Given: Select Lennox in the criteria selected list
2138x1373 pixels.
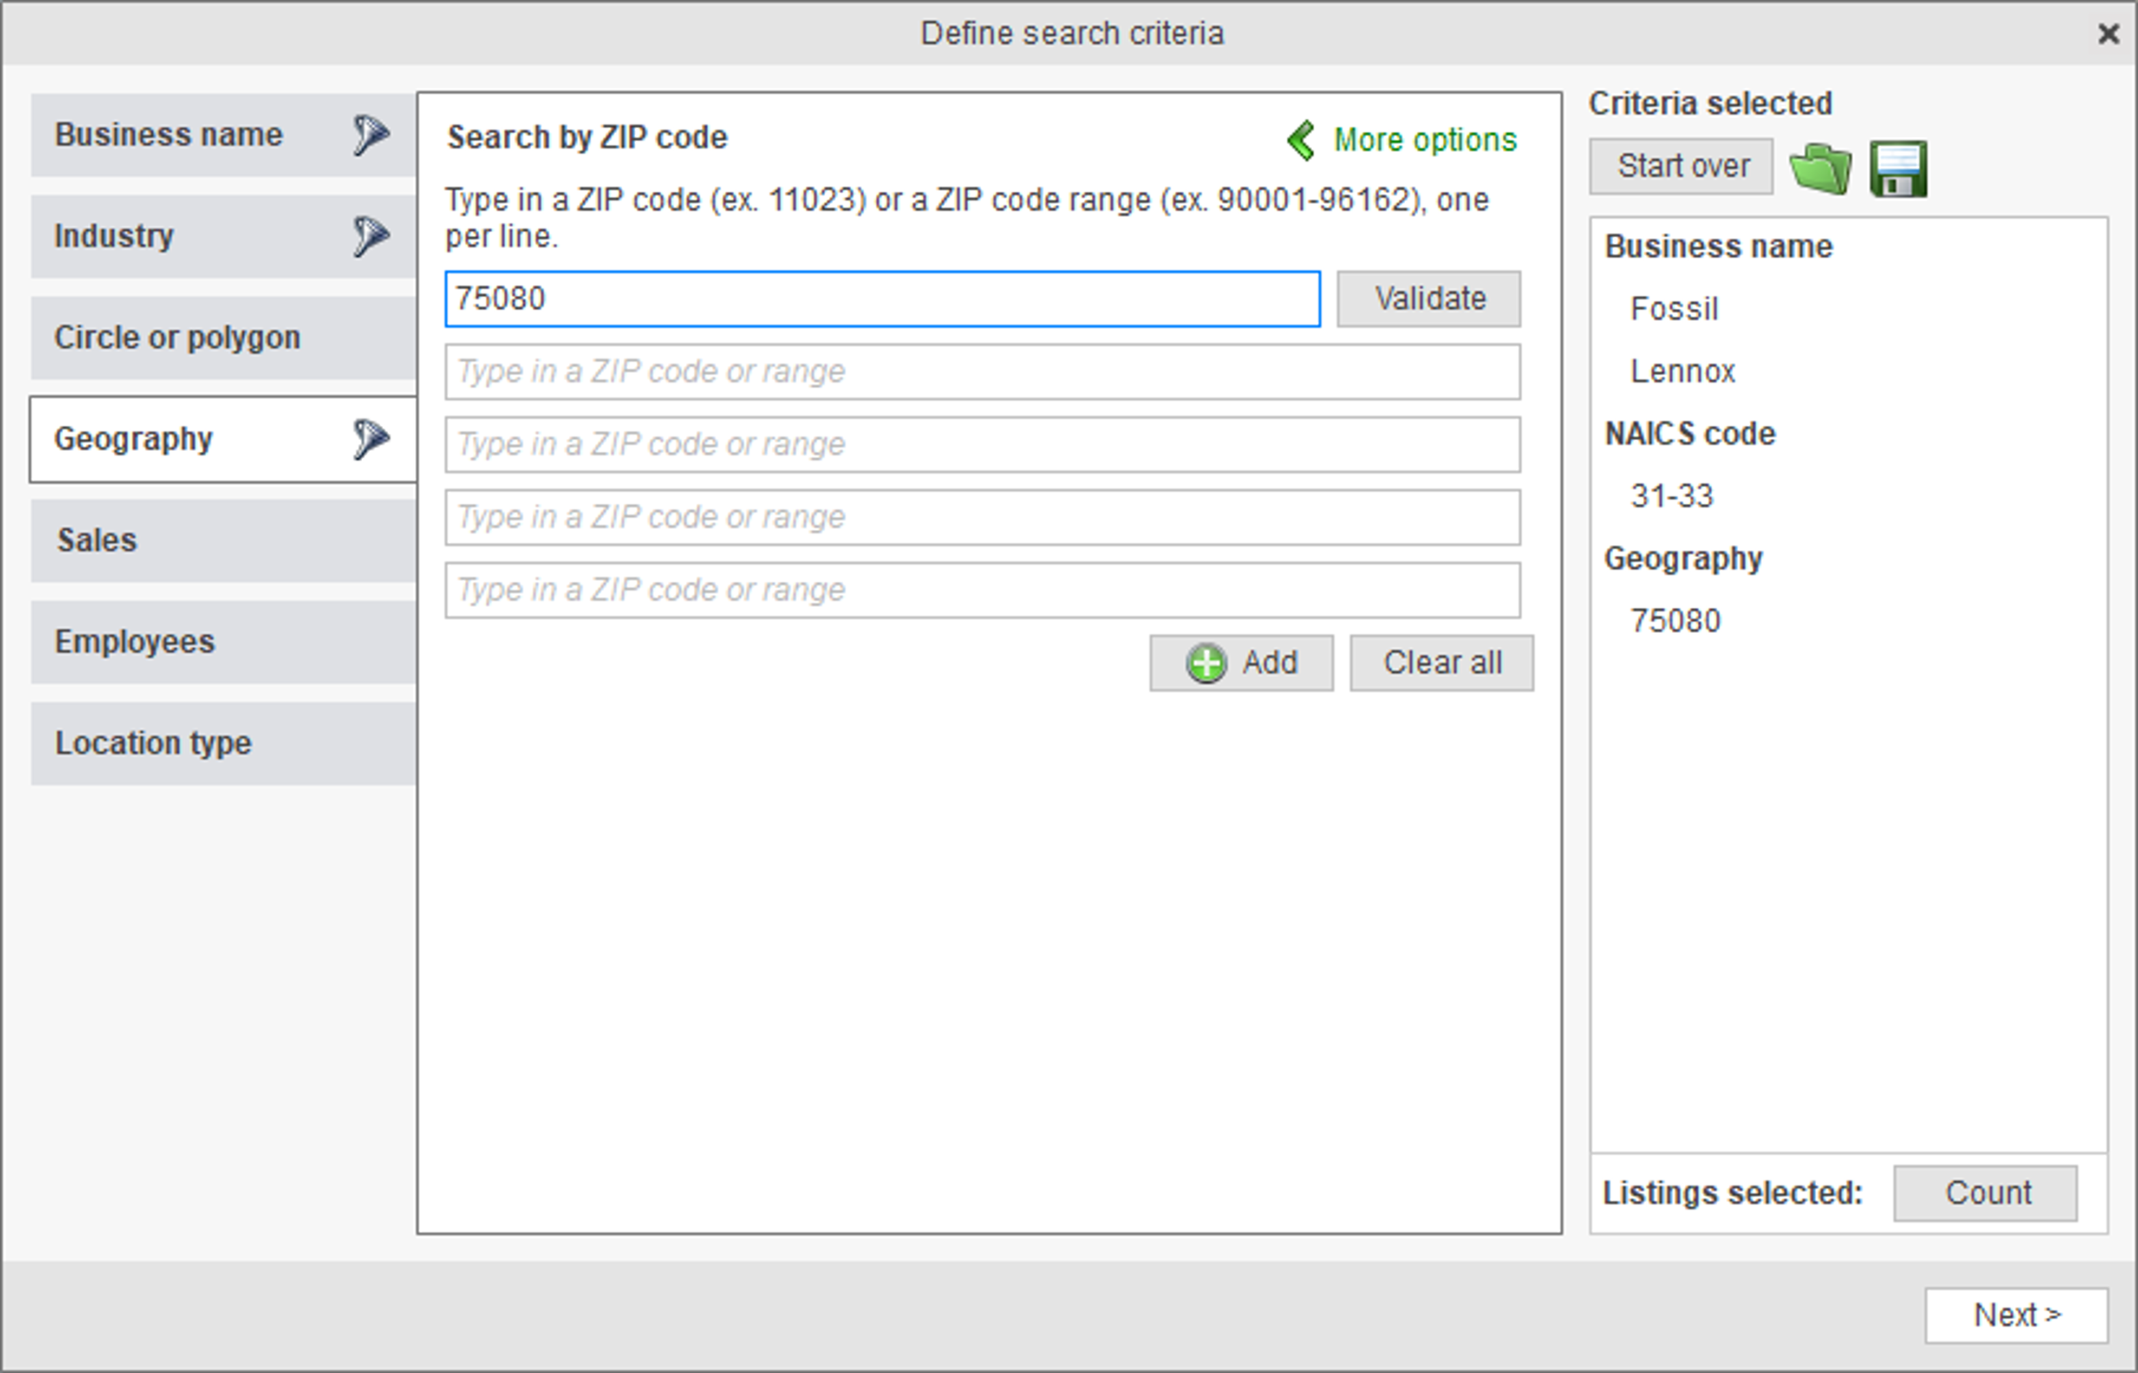Looking at the screenshot, I should coord(1682,371).
